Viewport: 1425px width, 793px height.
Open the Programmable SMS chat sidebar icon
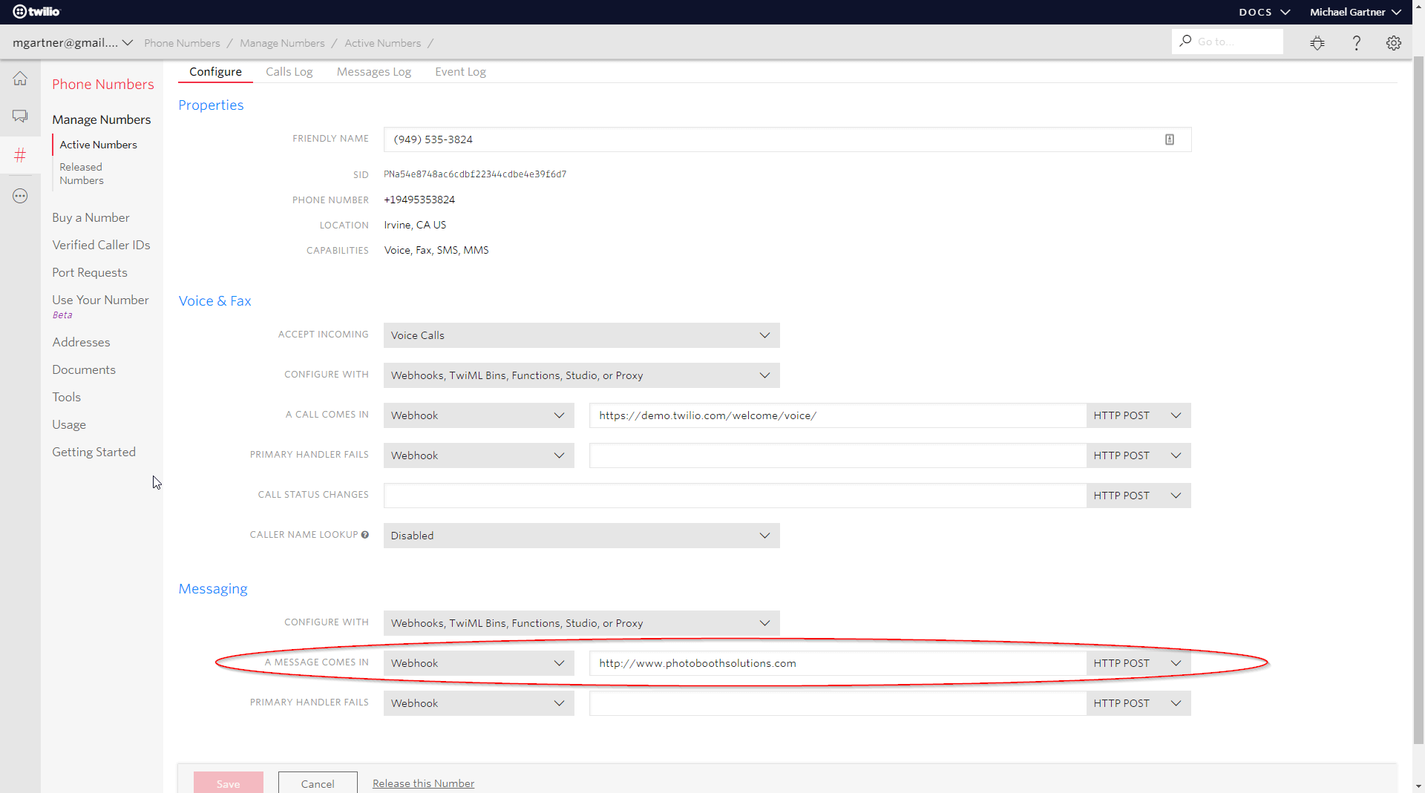[x=20, y=116]
